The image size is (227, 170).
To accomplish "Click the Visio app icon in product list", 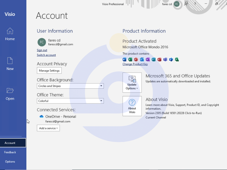I will [x=171, y=59].
